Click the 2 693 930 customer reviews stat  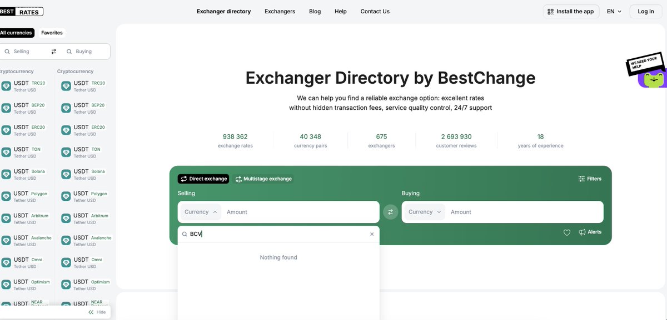[456, 141]
